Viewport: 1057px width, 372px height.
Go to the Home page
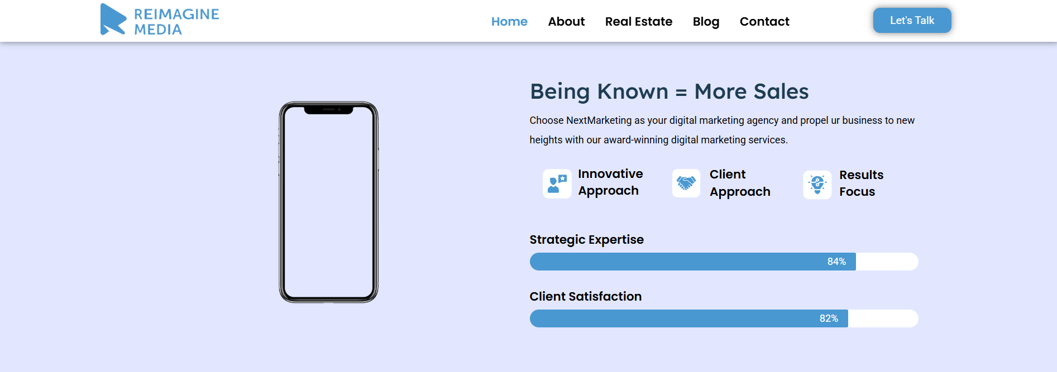[x=509, y=22]
